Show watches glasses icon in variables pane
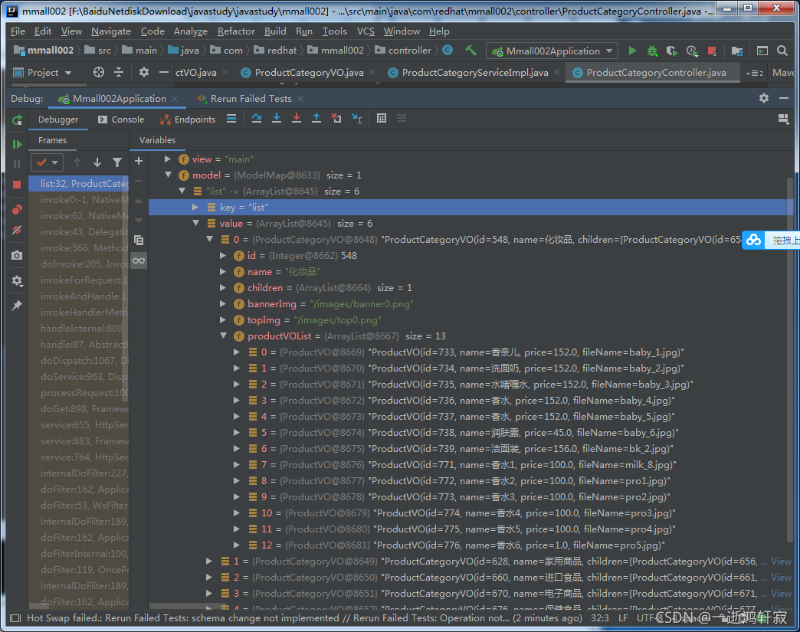Image resolution: width=800 pixels, height=632 pixels. click(x=138, y=260)
